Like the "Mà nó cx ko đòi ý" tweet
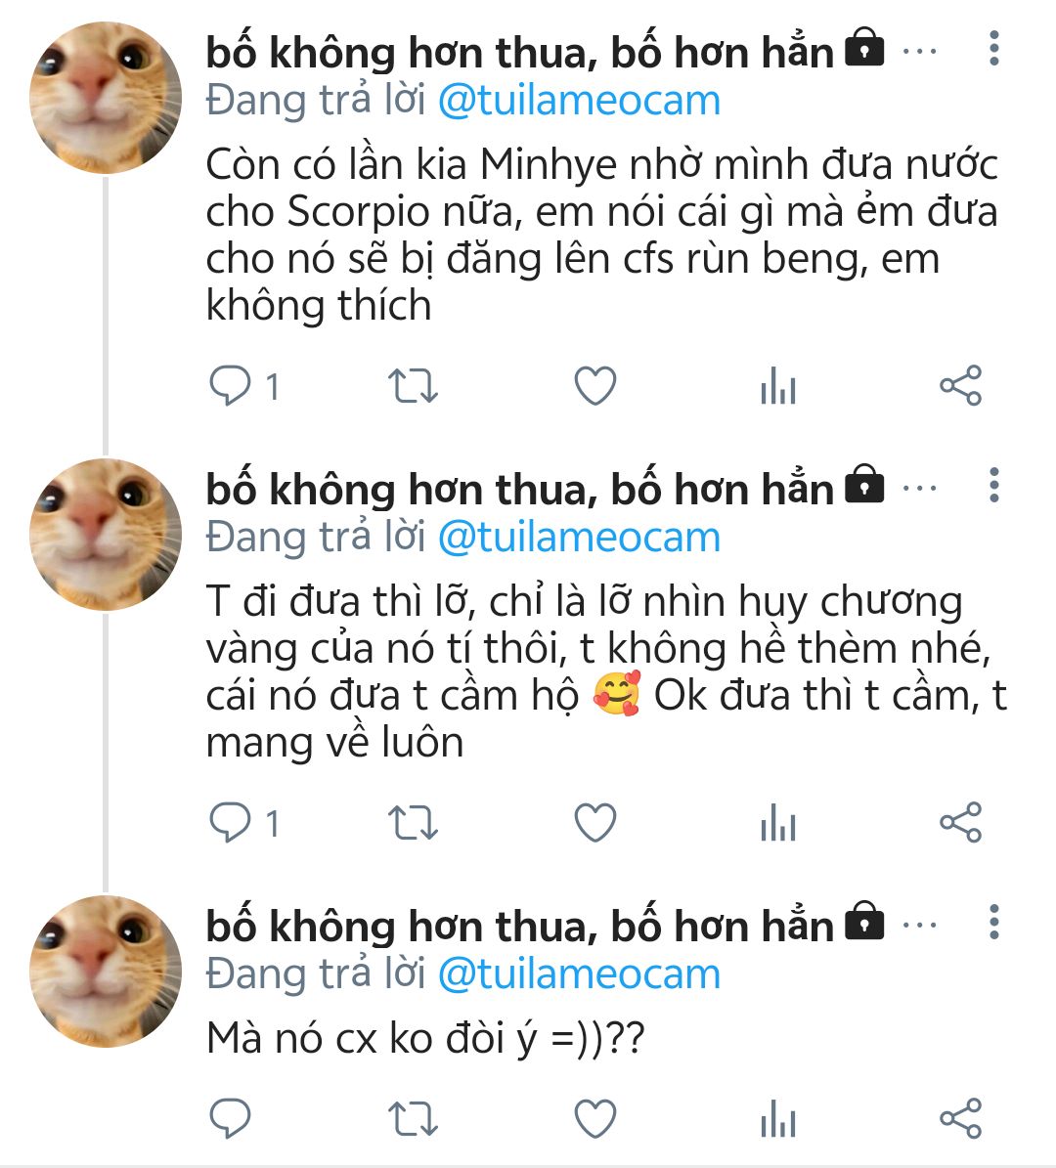The width and height of the screenshot is (1056, 1168). tap(594, 1118)
